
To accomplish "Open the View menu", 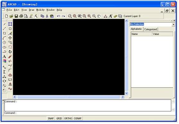I will [24, 10].
